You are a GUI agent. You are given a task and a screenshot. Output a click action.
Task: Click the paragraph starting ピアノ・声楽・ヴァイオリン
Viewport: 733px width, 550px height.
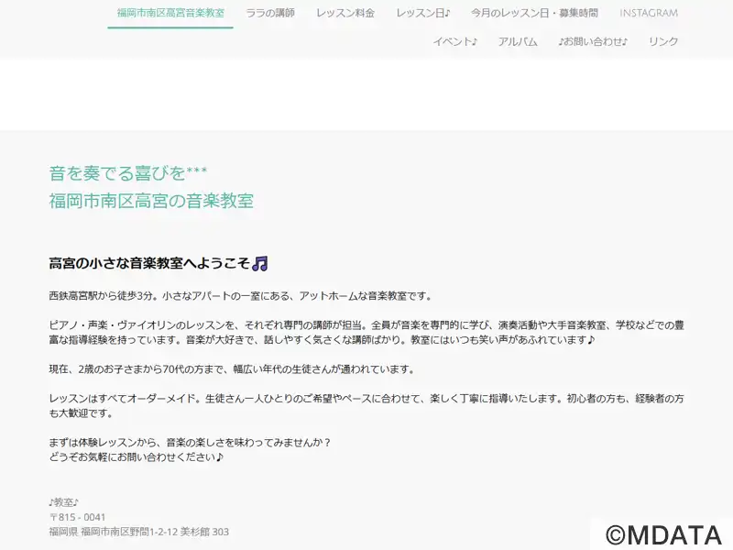(x=366, y=333)
